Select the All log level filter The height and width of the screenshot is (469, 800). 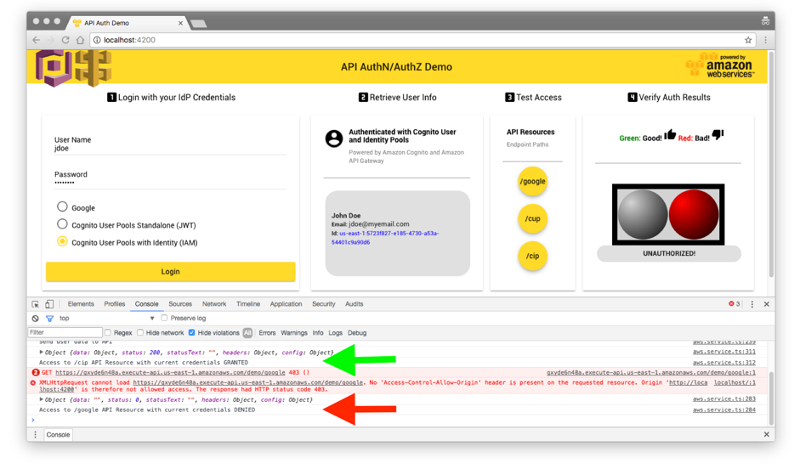click(x=247, y=333)
